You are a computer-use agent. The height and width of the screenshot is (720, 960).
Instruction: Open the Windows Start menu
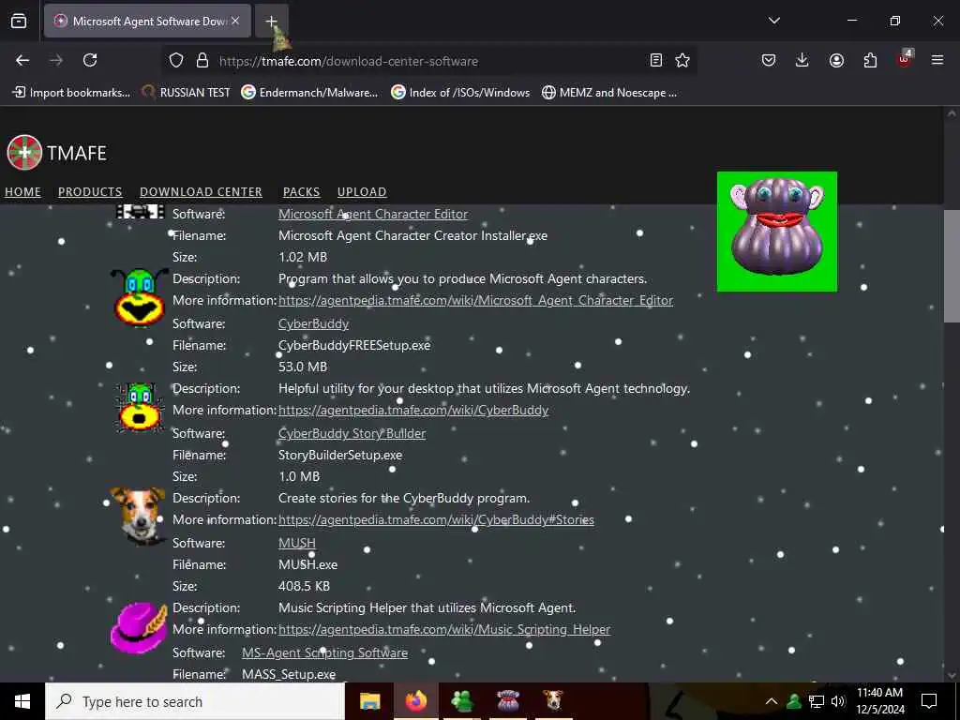[22, 701]
